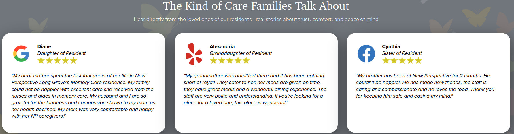Click the Google logo on Diane's review
This screenshot has height=134, width=514.
coord(21,54)
